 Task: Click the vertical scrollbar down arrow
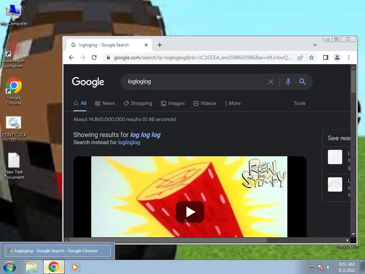pos(353,234)
